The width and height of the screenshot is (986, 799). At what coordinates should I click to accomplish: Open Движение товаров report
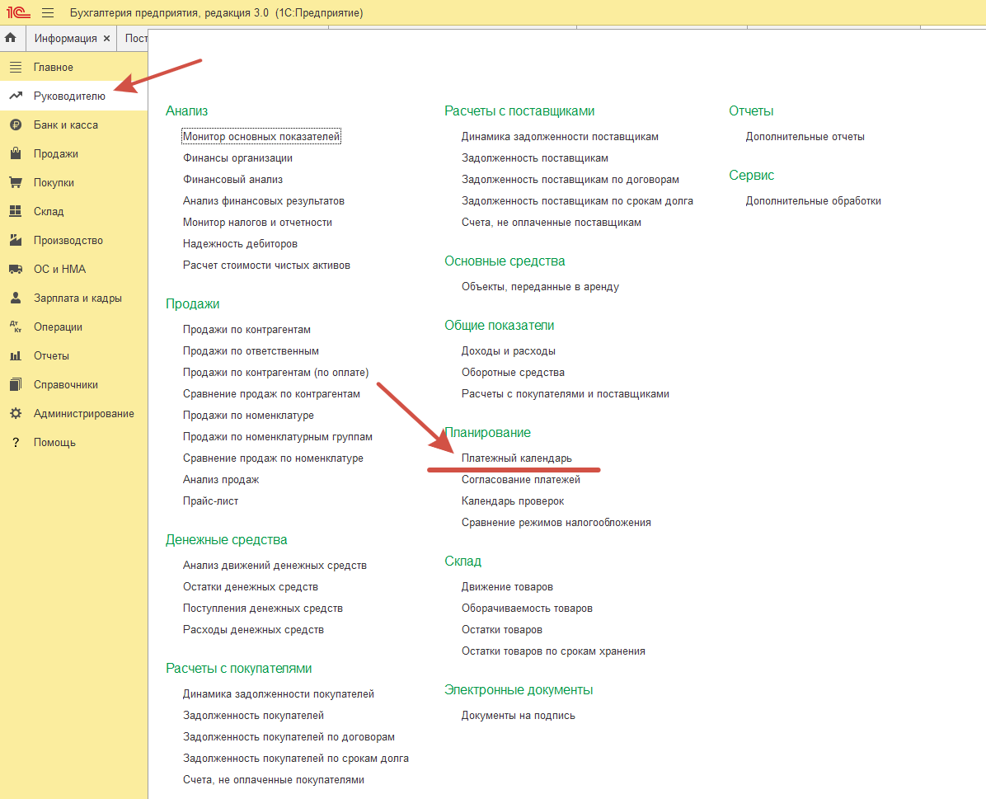click(x=508, y=587)
